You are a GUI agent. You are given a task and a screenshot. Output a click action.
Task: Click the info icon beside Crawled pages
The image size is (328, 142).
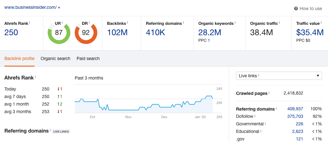[269, 92]
